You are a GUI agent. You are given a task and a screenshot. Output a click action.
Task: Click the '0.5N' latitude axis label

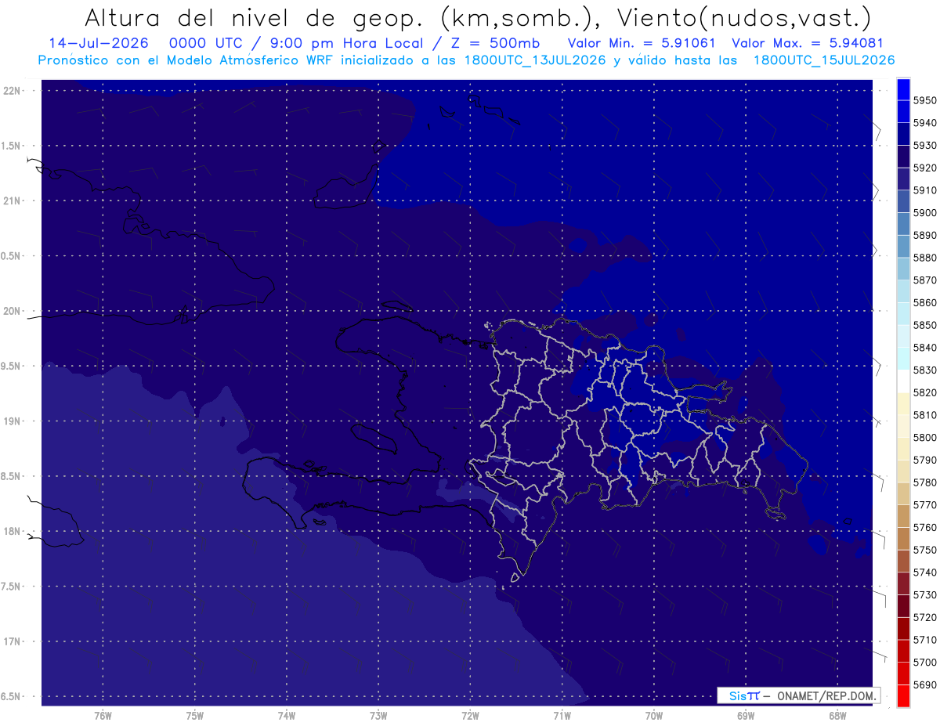(x=12, y=256)
